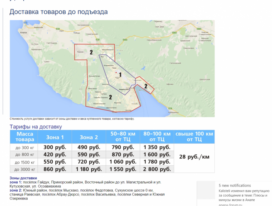The image size is (272, 206).
Task: Open notification 'Kalisteli изменил вам репутацию'
Action: (x=244, y=196)
